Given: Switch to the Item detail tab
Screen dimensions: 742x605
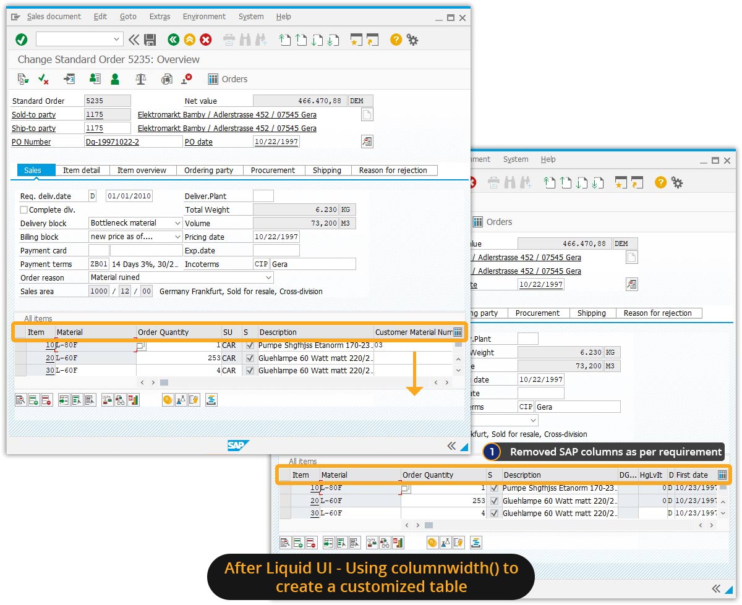Looking at the screenshot, I should tap(82, 171).
